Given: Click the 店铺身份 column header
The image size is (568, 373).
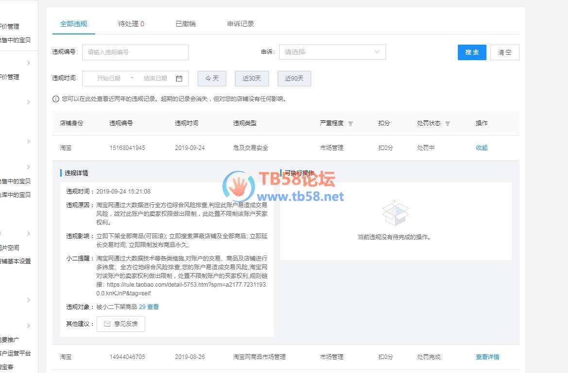Looking at the screenshot, I should tap(71, 123).
